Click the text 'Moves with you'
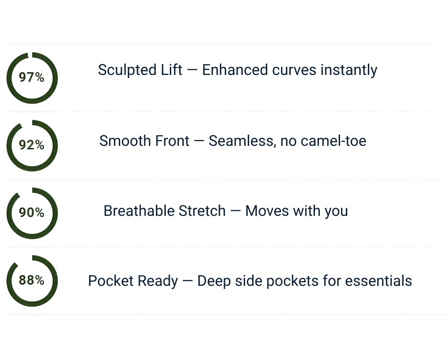This screenshot has width=448, height=359. (x=297, y=211)
